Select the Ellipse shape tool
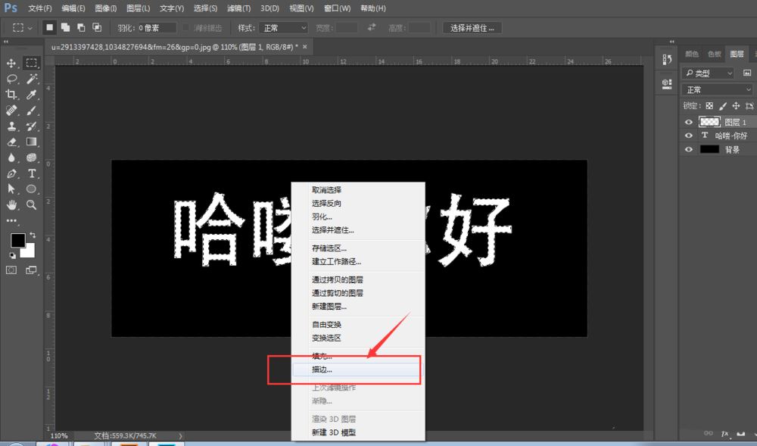The height and width of the screenshot is (446, 757). [31, 189]
